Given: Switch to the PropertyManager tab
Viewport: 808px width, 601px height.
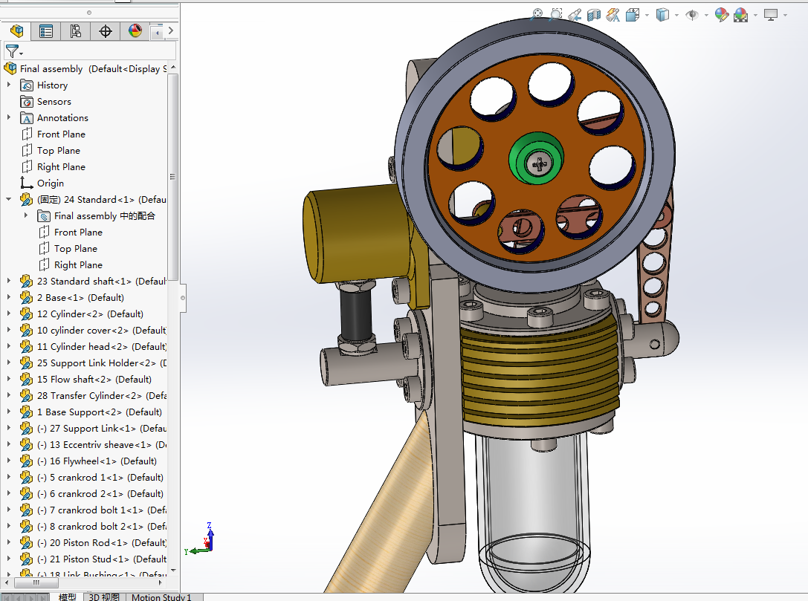Looking at the screenshot, I should click(46, 31).
